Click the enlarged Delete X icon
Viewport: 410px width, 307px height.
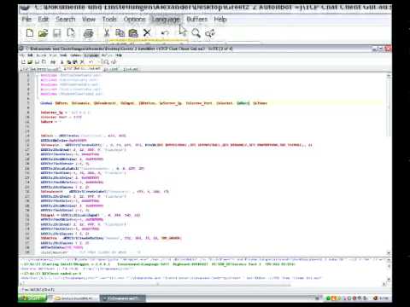(147, 33)
